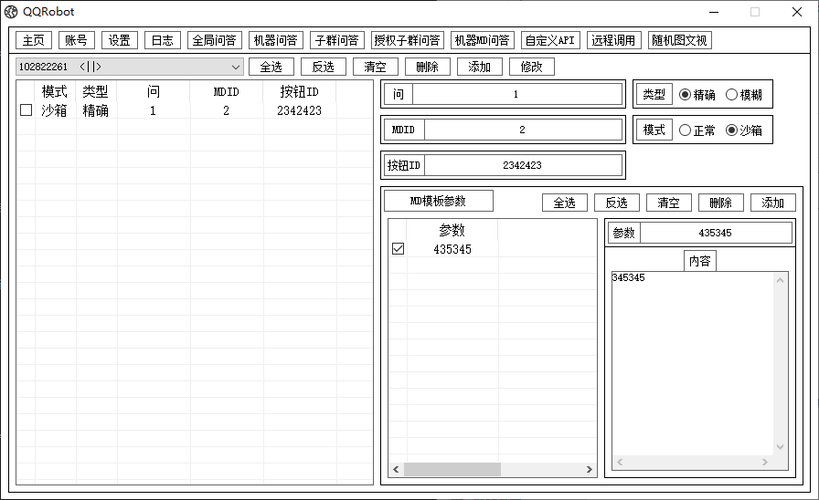This screenshot has width=819, height=500.
Task: Click the QQRobot app icon in title bar
Action: (12, 12)
